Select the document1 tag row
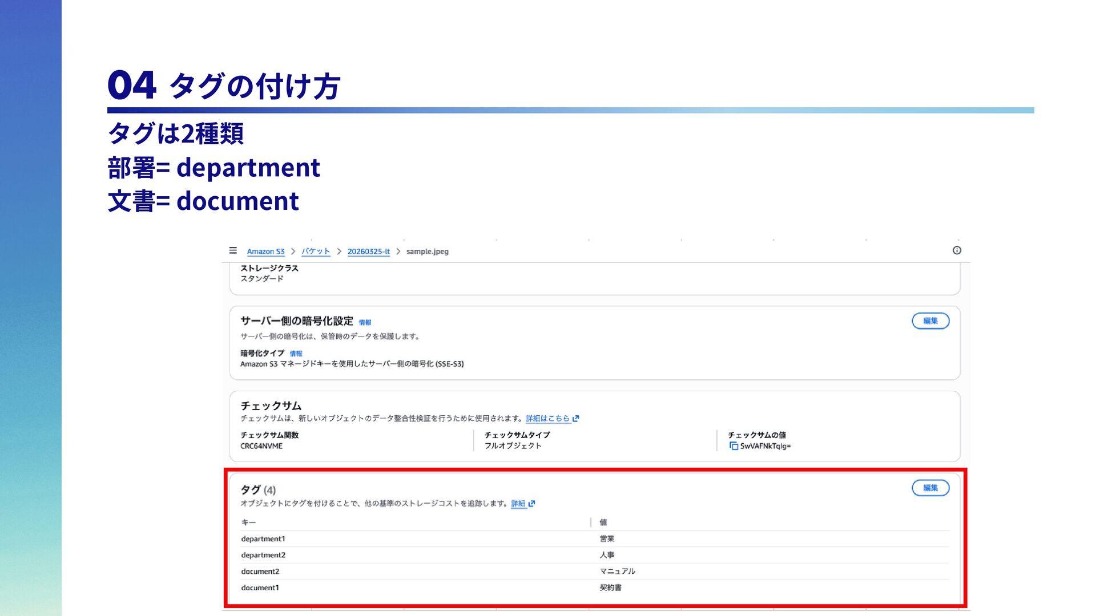The height and width of the screenshot is (616, 1096). coord(260,588)
